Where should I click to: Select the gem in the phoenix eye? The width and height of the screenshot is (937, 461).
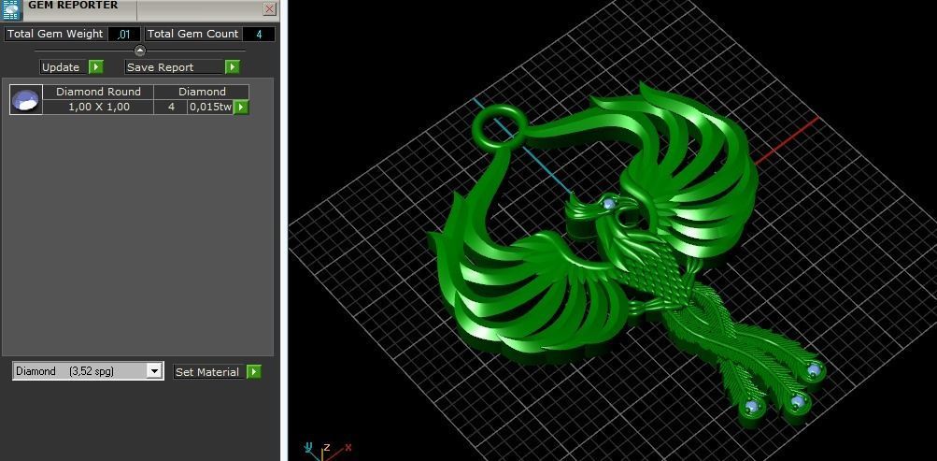609,204
